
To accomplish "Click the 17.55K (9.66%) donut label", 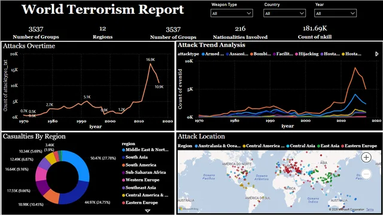I will [x=19, y=191].
